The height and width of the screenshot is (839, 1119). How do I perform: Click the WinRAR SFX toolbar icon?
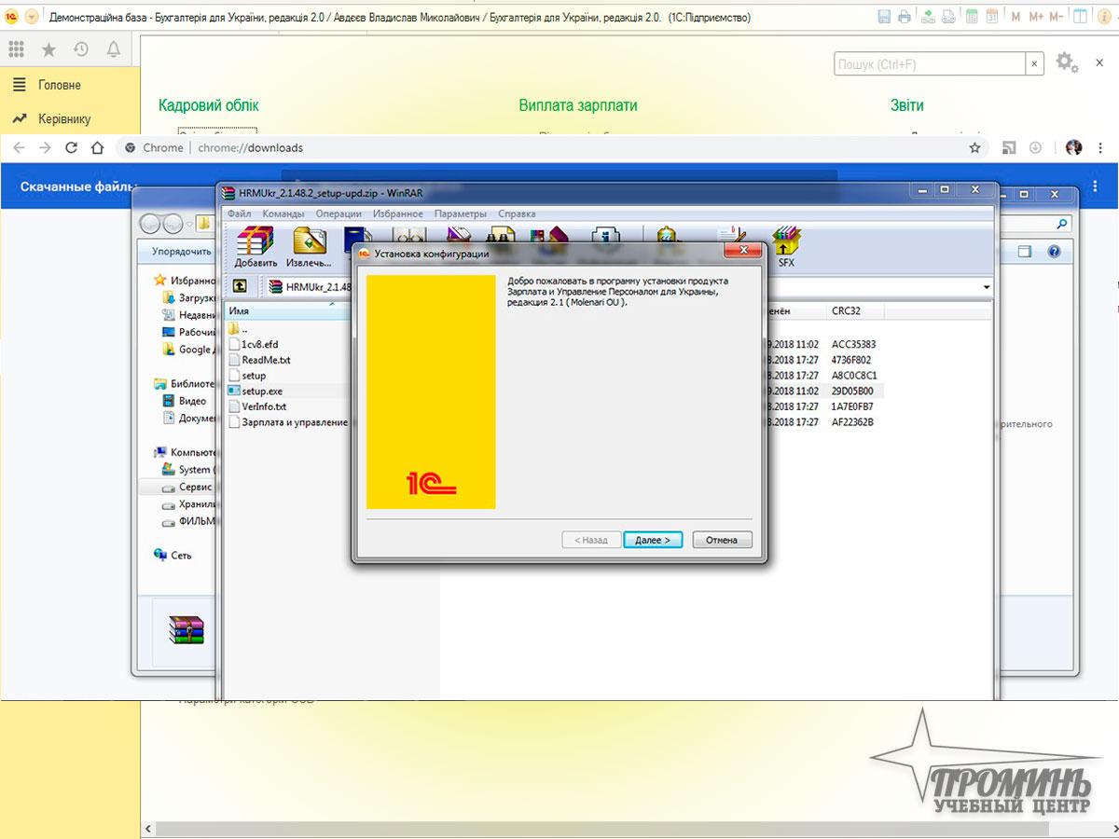(x=786, y=247)
